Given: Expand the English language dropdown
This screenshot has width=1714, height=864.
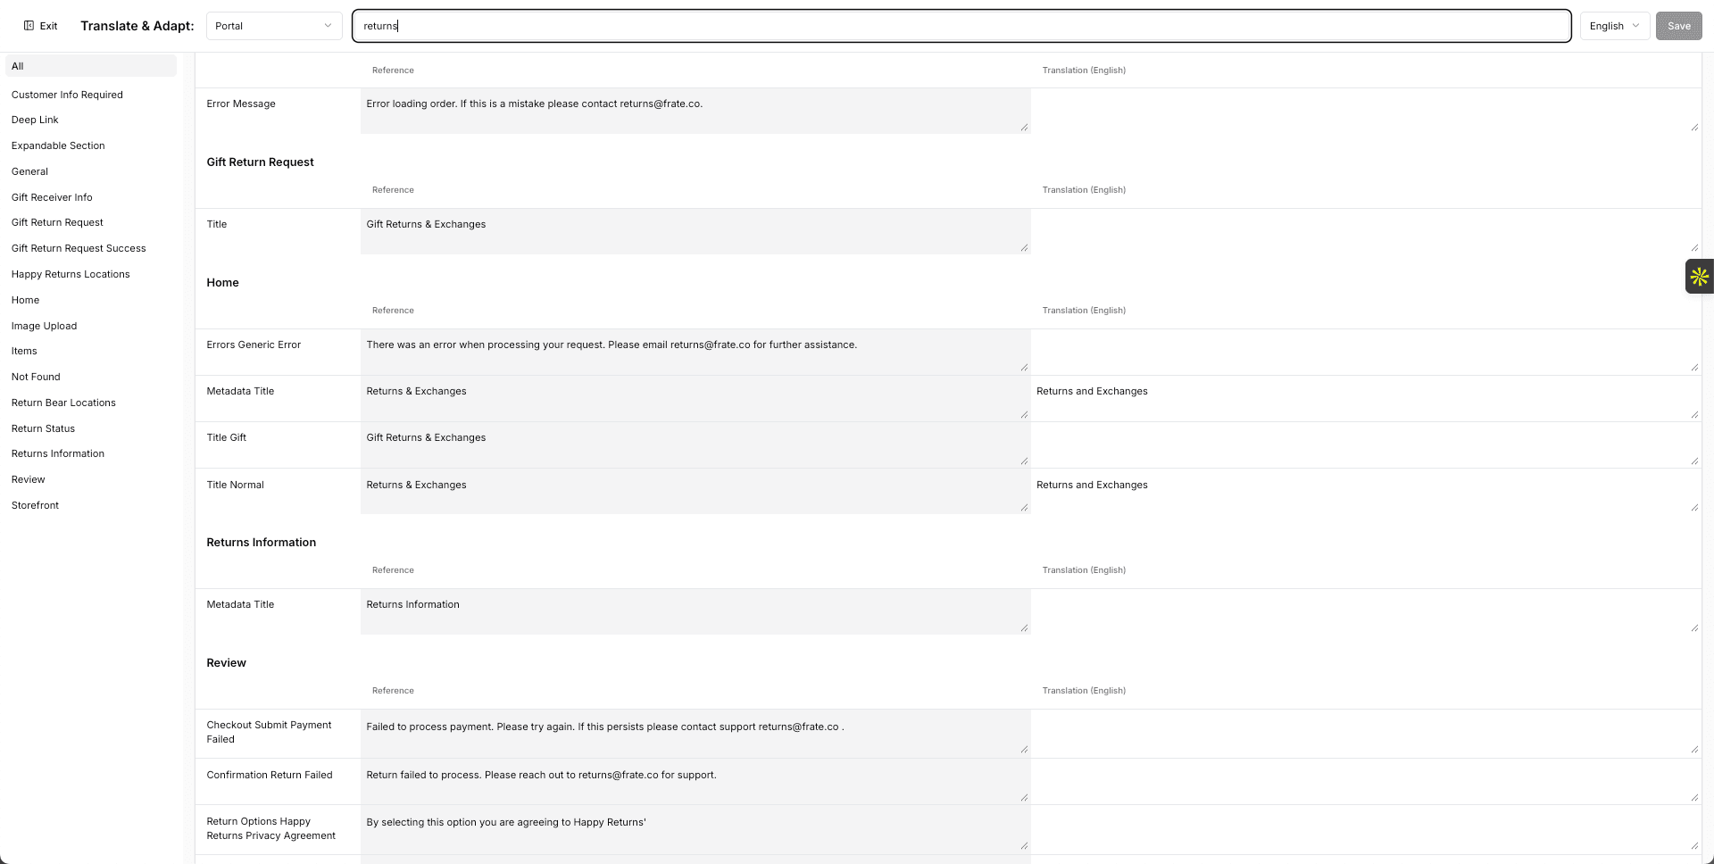Looking at the screenshot, I should pos(1614,26).
